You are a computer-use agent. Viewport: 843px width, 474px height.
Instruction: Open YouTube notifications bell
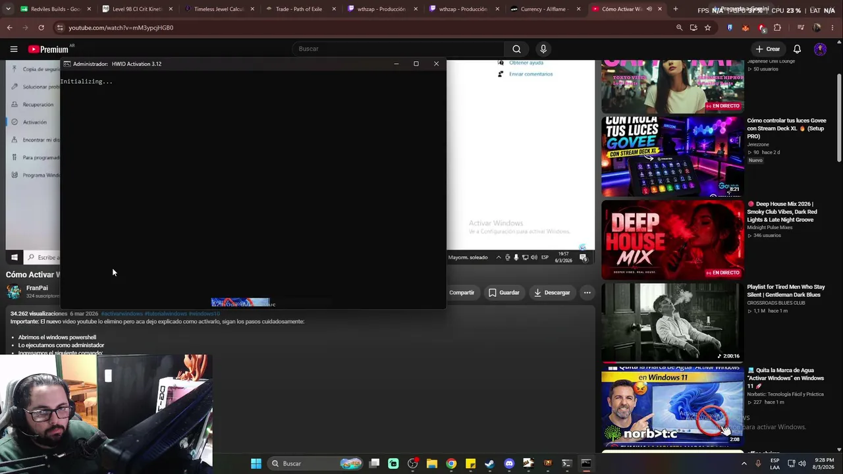[797, 49]
